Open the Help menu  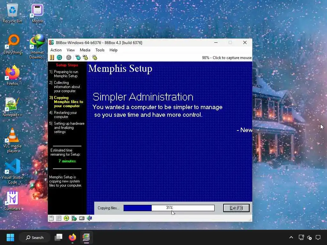point(113,50)
